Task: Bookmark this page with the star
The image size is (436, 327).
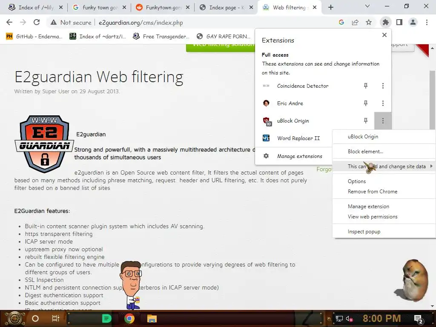Action: coord(369,22)
